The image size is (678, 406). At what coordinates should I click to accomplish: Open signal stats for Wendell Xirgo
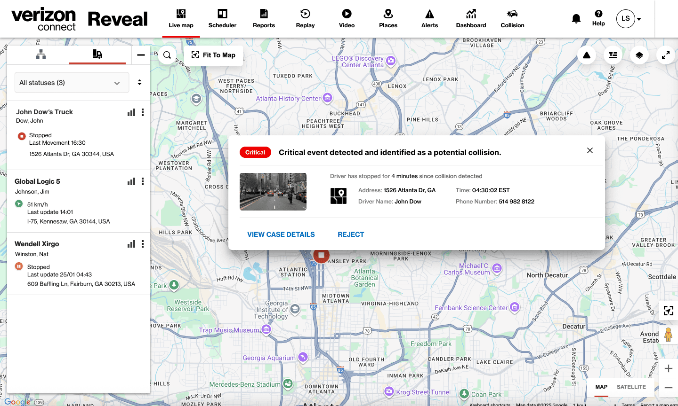(x=131, y=244)
